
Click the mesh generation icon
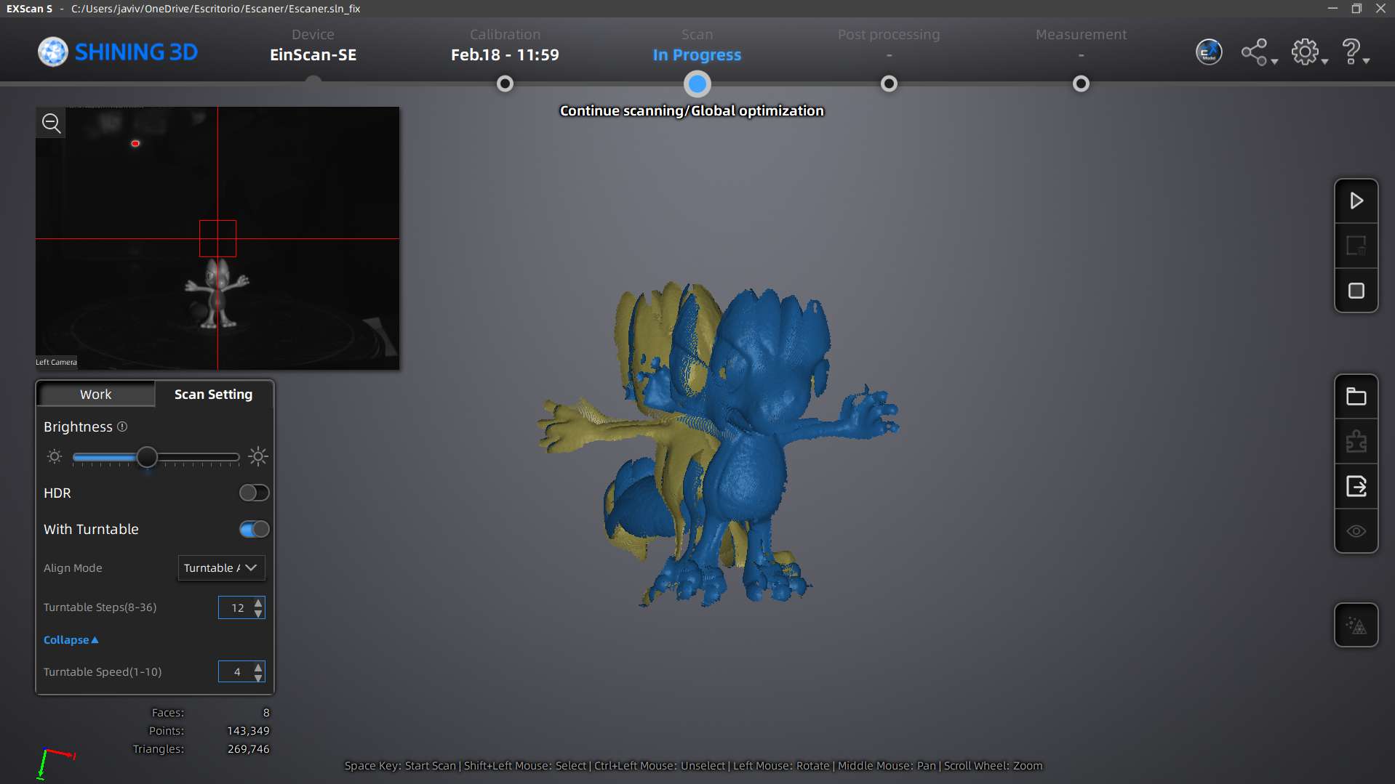pyautogui.click(x=1356, y=625)
